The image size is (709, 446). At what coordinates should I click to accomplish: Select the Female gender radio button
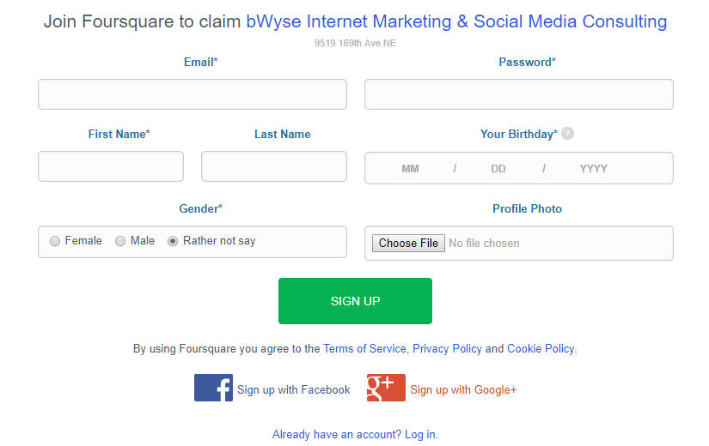(x=55, y=241)
